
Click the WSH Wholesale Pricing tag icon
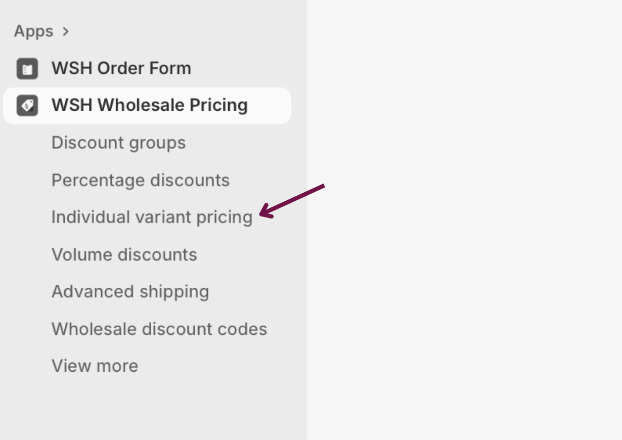pyautogui.click(x=27, y=106)
